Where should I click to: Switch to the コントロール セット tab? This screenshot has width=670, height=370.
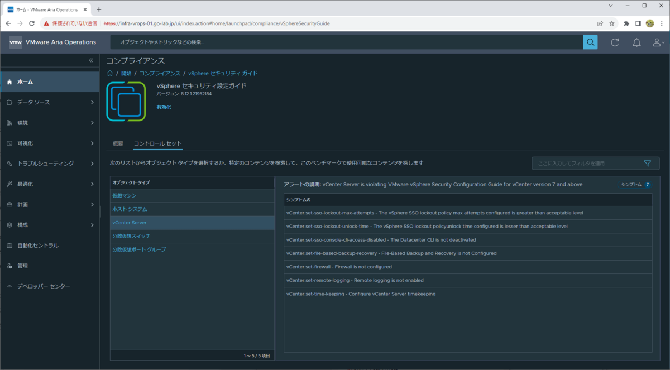tap(157, 143)
